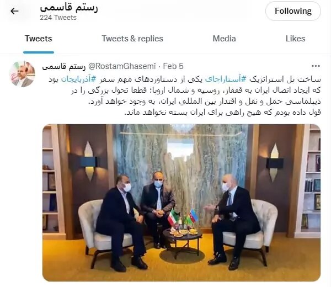Toggle the Following button
Image resolution: width=331 pixels, height=287 pixels.
[293, 11]
